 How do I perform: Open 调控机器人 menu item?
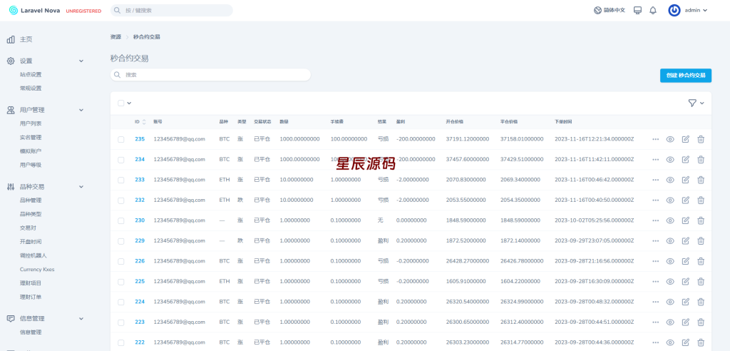(33, 255)
